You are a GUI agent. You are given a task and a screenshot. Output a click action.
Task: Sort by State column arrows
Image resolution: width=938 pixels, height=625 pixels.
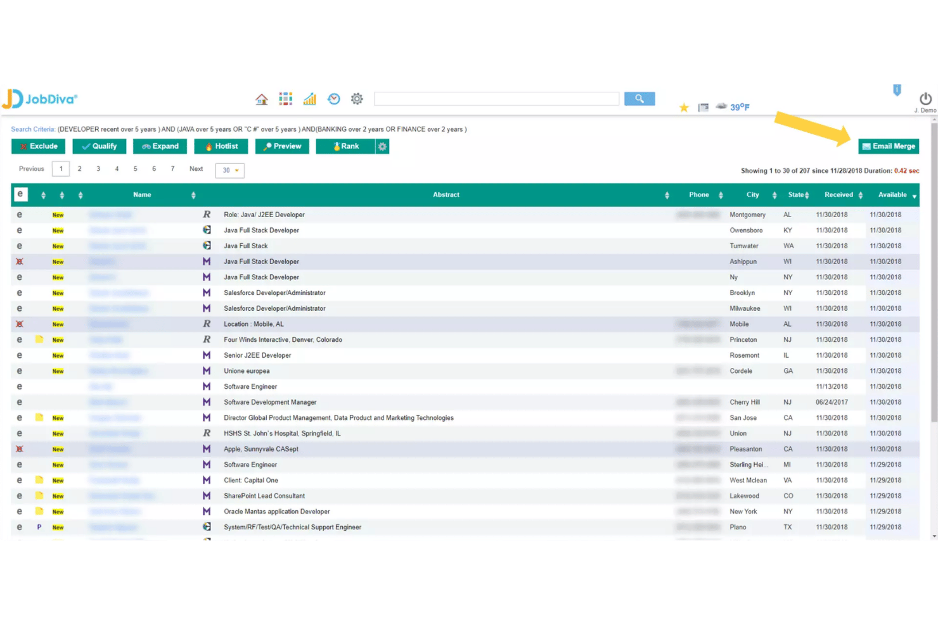click(807, 195)
